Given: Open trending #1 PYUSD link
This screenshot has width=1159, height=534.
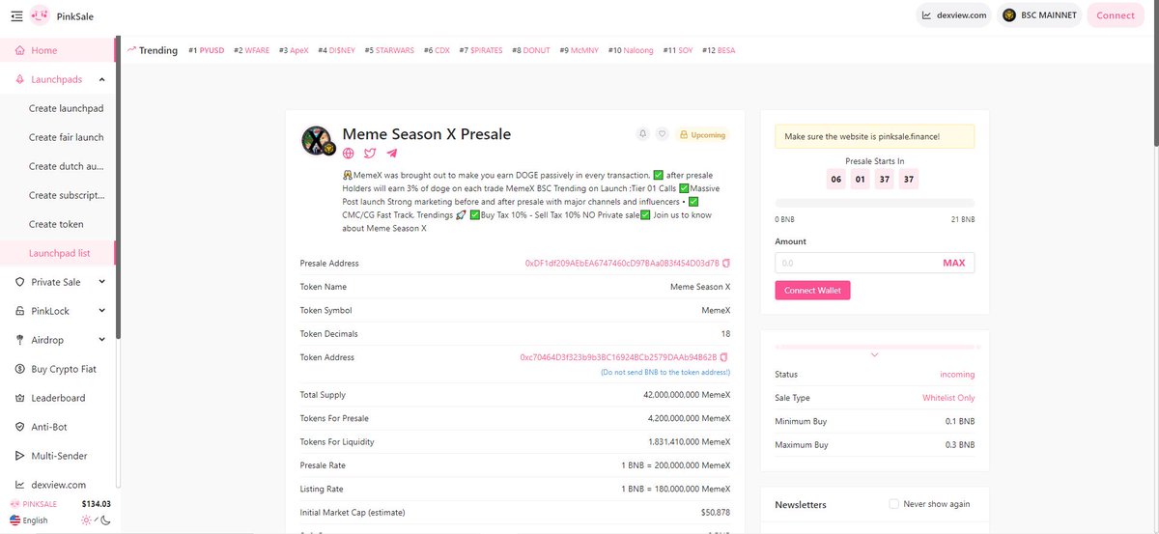Looking at the screenshot, I should [206, 50].
